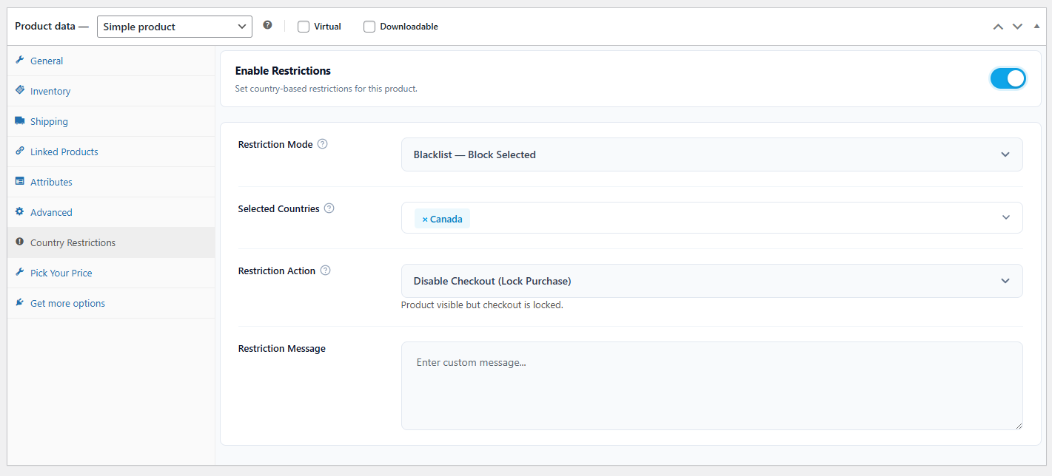Remove Canada from Selected Countries
The width and height of the screenshot is (1052, 476).
424,218
